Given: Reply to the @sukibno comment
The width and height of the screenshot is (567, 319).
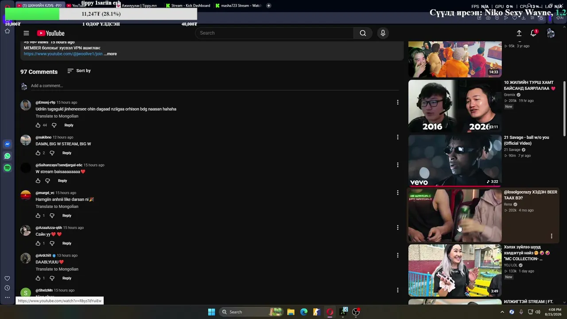Looking at the screenshot, I should [x=67, y=153].
